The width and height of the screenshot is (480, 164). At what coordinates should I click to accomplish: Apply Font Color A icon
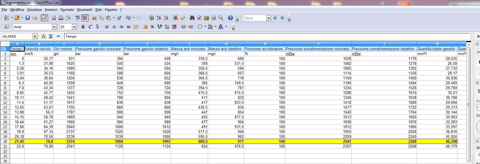coord(221,27)
